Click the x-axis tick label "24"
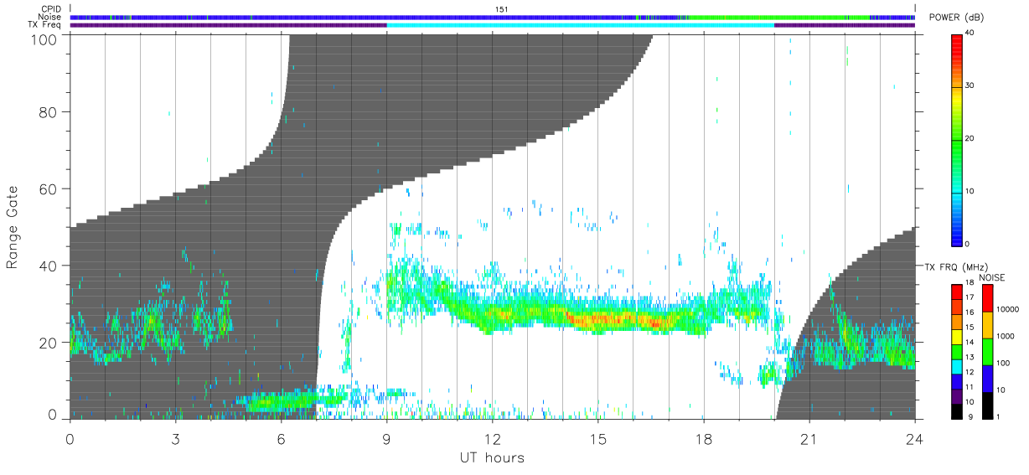Viewport: 1029px width, 475px height. [x=914, y=438]
